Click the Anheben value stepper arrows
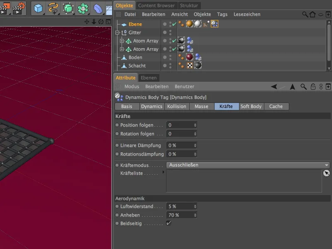 coord(195,215)
